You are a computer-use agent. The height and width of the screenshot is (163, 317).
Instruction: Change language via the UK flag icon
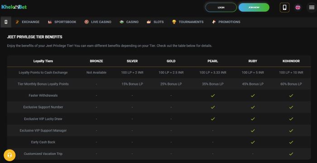click(298, 8)
